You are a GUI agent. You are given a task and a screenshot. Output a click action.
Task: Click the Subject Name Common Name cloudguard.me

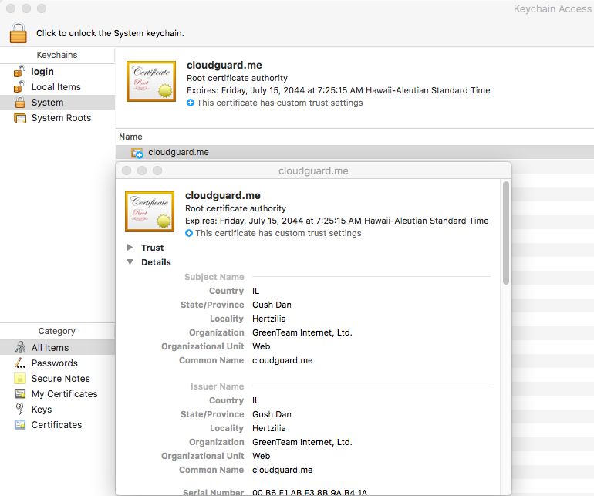click(282, 360)
